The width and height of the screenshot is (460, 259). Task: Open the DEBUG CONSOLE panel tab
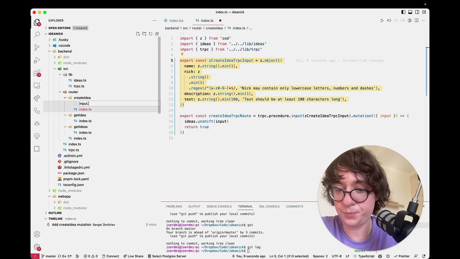click(x=219, y=206)
